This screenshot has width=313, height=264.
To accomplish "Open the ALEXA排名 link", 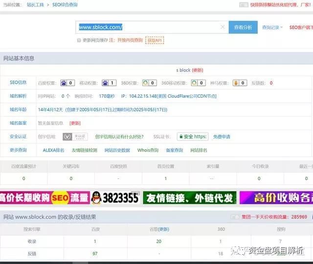I will click(53, 150).
